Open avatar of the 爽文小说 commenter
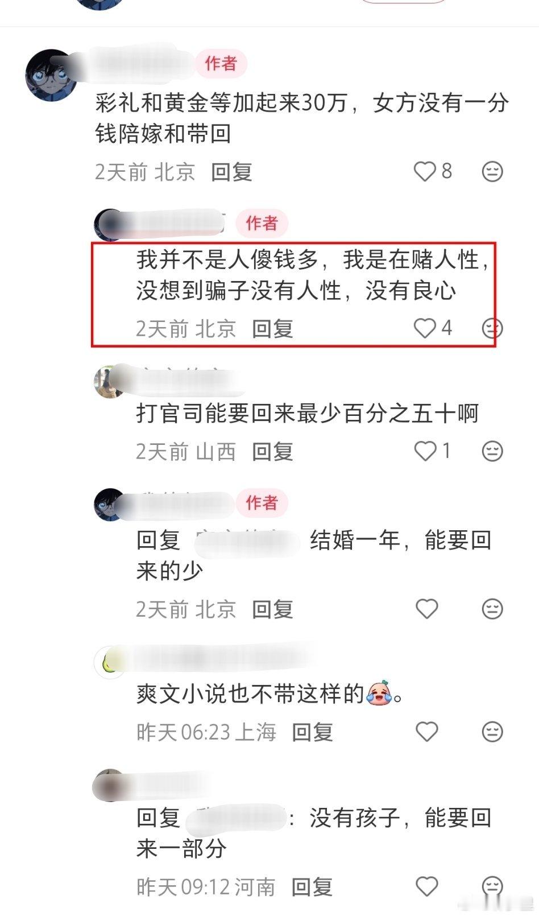 tap(109, 662)
